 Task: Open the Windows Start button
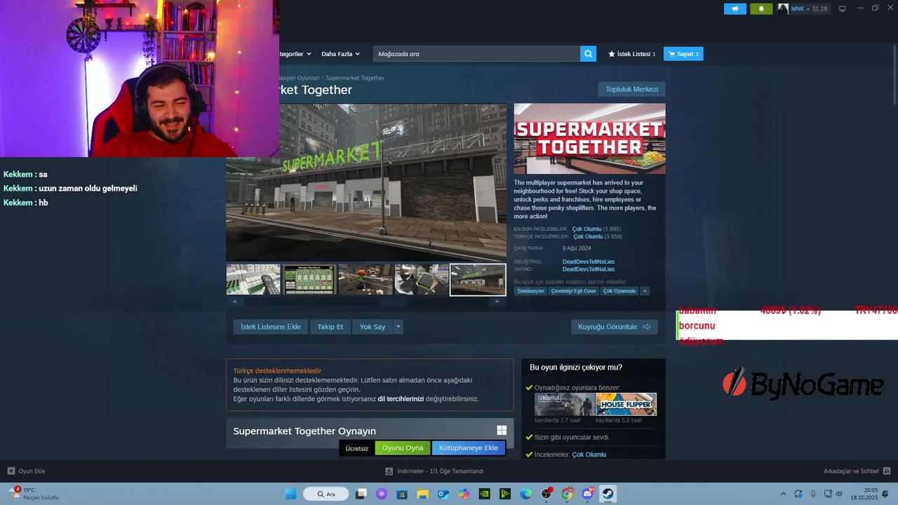(290, 494)
